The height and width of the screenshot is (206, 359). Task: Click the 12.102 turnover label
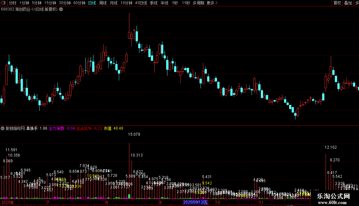point(331,147)
